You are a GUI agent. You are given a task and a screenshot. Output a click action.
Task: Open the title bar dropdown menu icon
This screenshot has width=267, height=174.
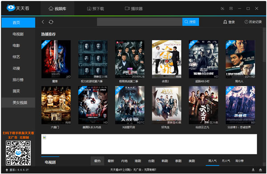(231, 8)
